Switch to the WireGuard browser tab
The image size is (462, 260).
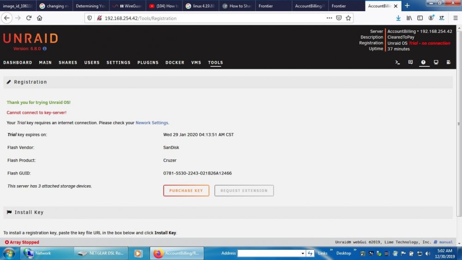coord(128,6)
